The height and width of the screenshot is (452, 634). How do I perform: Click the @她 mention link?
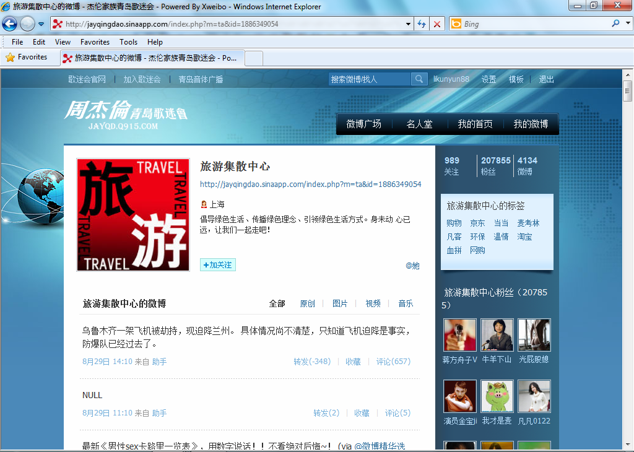[412, 266]
